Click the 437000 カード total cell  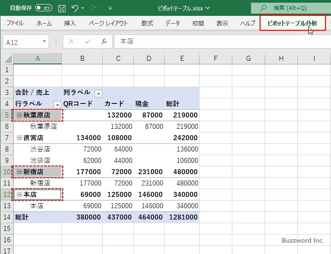point(119,217)
